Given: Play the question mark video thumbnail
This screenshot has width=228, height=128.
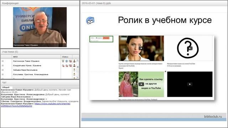Looking at the screenshot, I should coord(190,48).
